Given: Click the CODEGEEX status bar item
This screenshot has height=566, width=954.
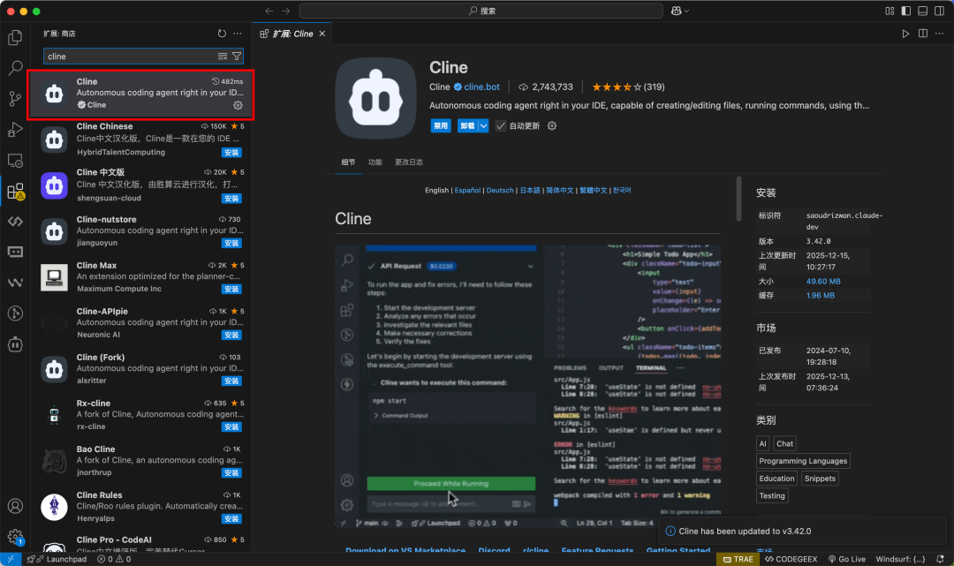Looking at the screenshot, I should click(791, 559).
